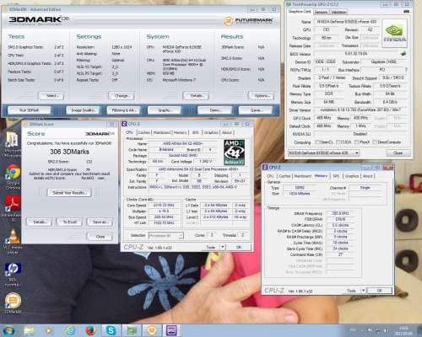Open Skype from the taskbar

pyautogui.click(x=111, y=330)
